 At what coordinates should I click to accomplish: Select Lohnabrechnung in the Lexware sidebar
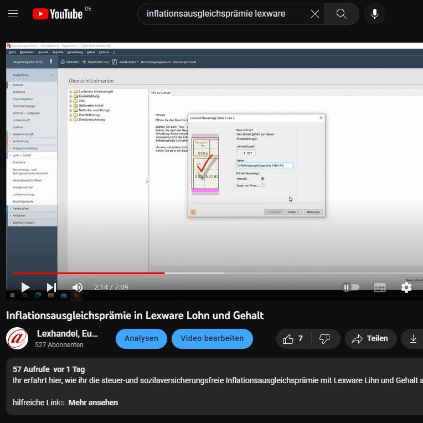coord(23,194)
